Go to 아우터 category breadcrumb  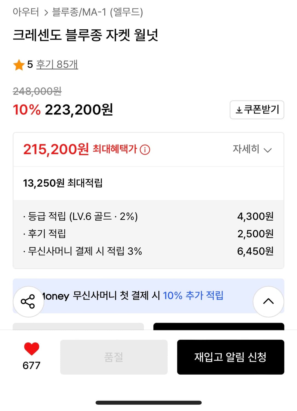pos(26,12)
